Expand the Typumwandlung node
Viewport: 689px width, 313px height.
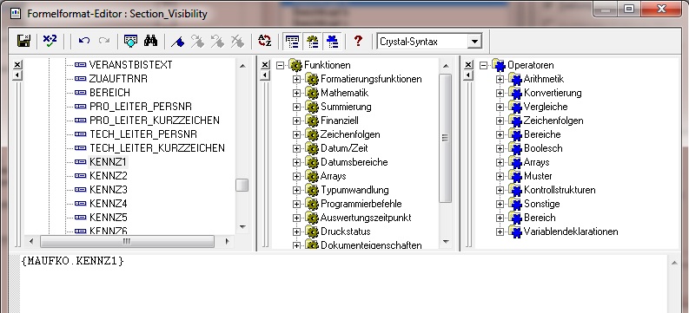(x=296, y=190)
